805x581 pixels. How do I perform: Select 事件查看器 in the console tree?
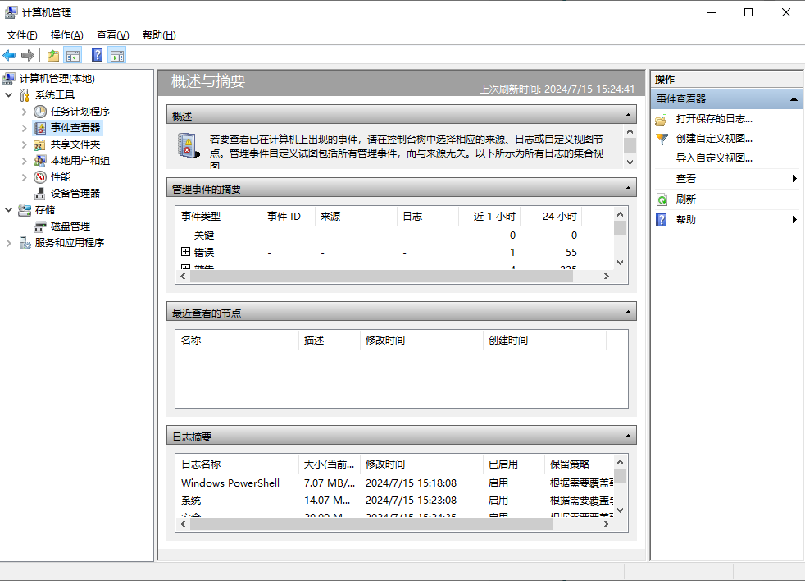[78, 127]
